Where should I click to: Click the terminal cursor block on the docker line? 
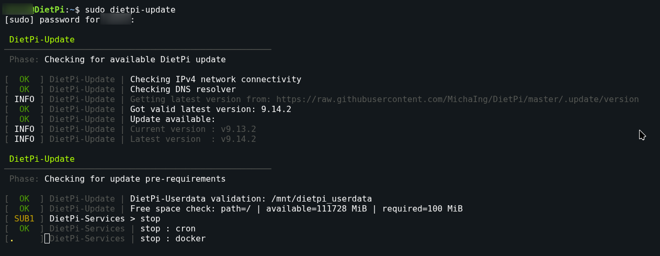[x=47, y=239]
